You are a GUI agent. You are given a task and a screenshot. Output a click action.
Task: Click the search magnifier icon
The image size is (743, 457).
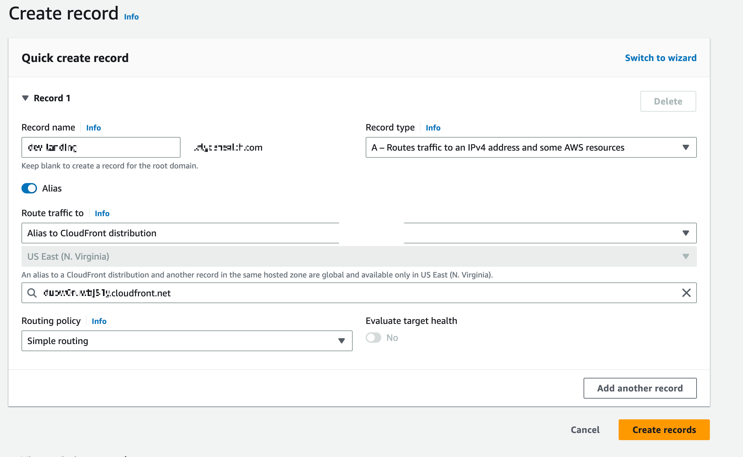tap(32, 293)
